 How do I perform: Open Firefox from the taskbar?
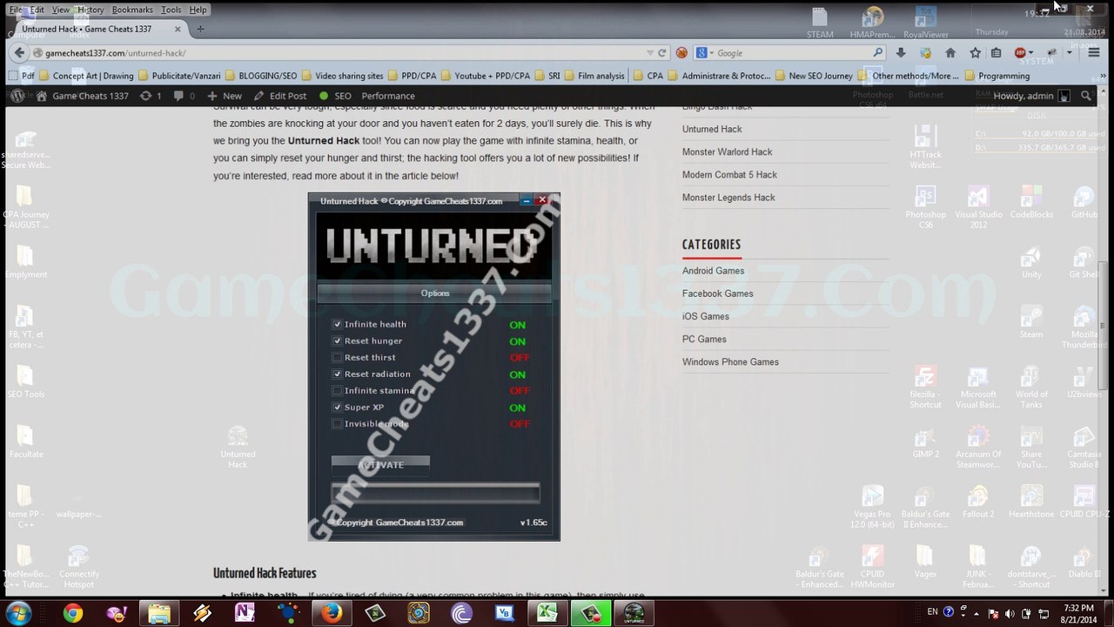click(331, 614)
